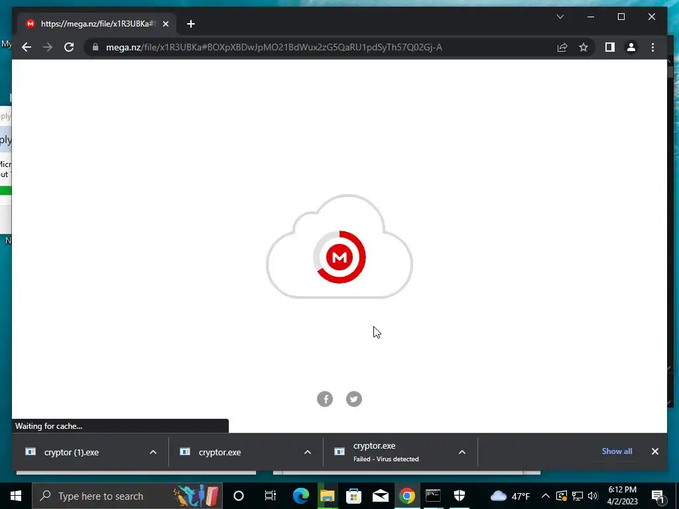Minimize the Chrome window

(x=591, y=17)
